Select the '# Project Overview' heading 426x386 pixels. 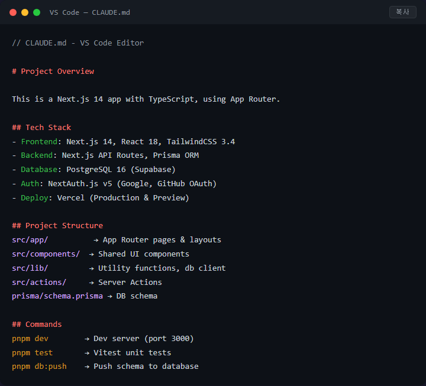point(53,72)
